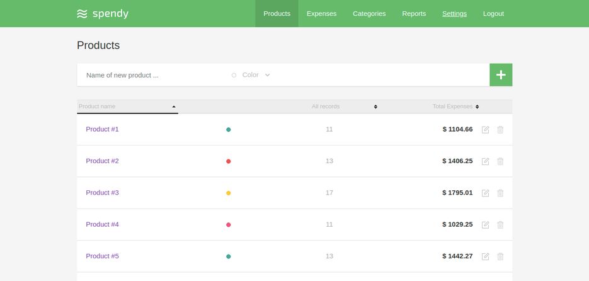Delete Product #3 using trash icon

(500, 193)
